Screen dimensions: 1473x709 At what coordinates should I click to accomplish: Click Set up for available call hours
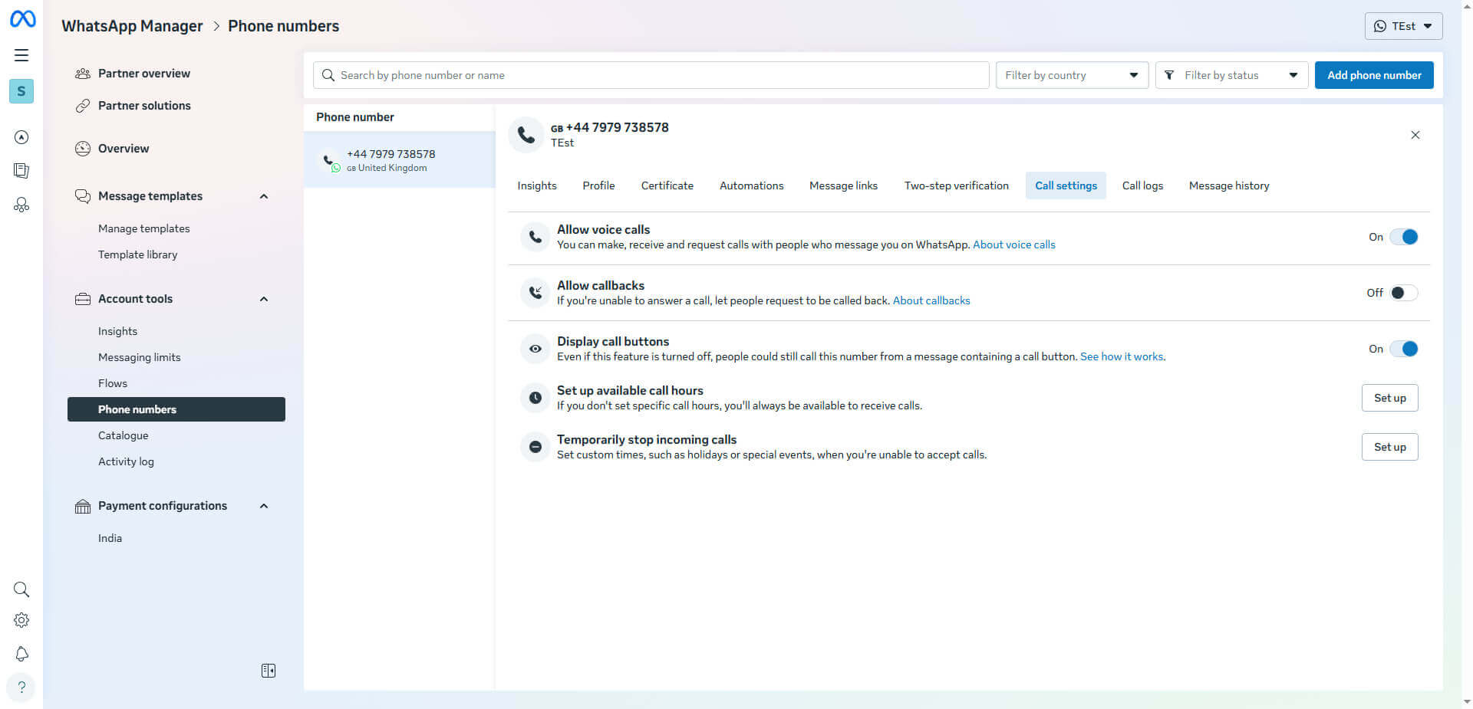(1389, 398)
